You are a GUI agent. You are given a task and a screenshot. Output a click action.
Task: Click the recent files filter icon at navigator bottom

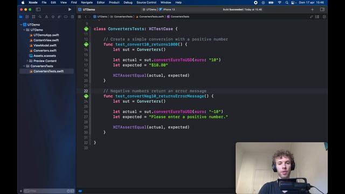(68, 191)
